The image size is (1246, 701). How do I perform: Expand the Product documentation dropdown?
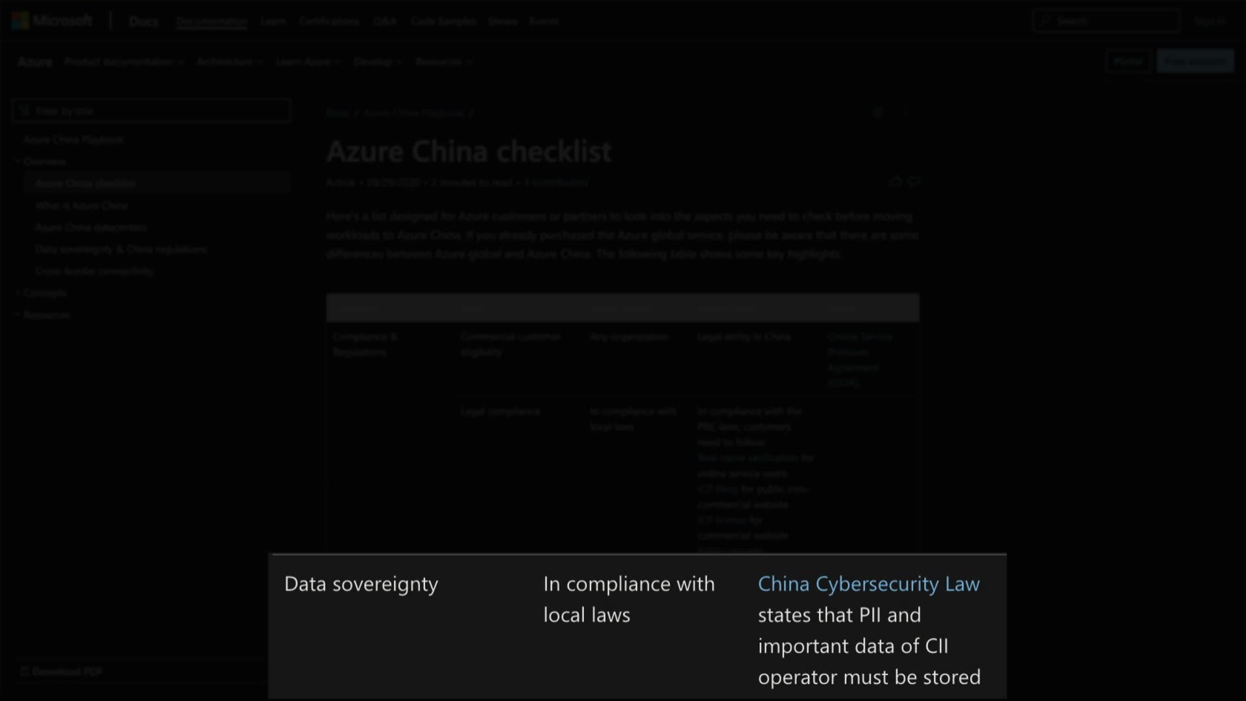[123, 62]
